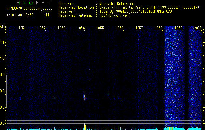
Task: Click the 0.9 kHz frequency label
Action: click(x=3, y=75)
